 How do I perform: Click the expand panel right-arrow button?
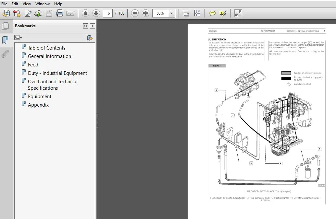tap(92, 26)
